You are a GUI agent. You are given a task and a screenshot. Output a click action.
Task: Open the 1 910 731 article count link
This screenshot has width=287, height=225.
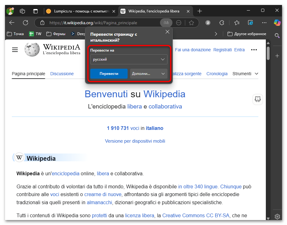118,128
